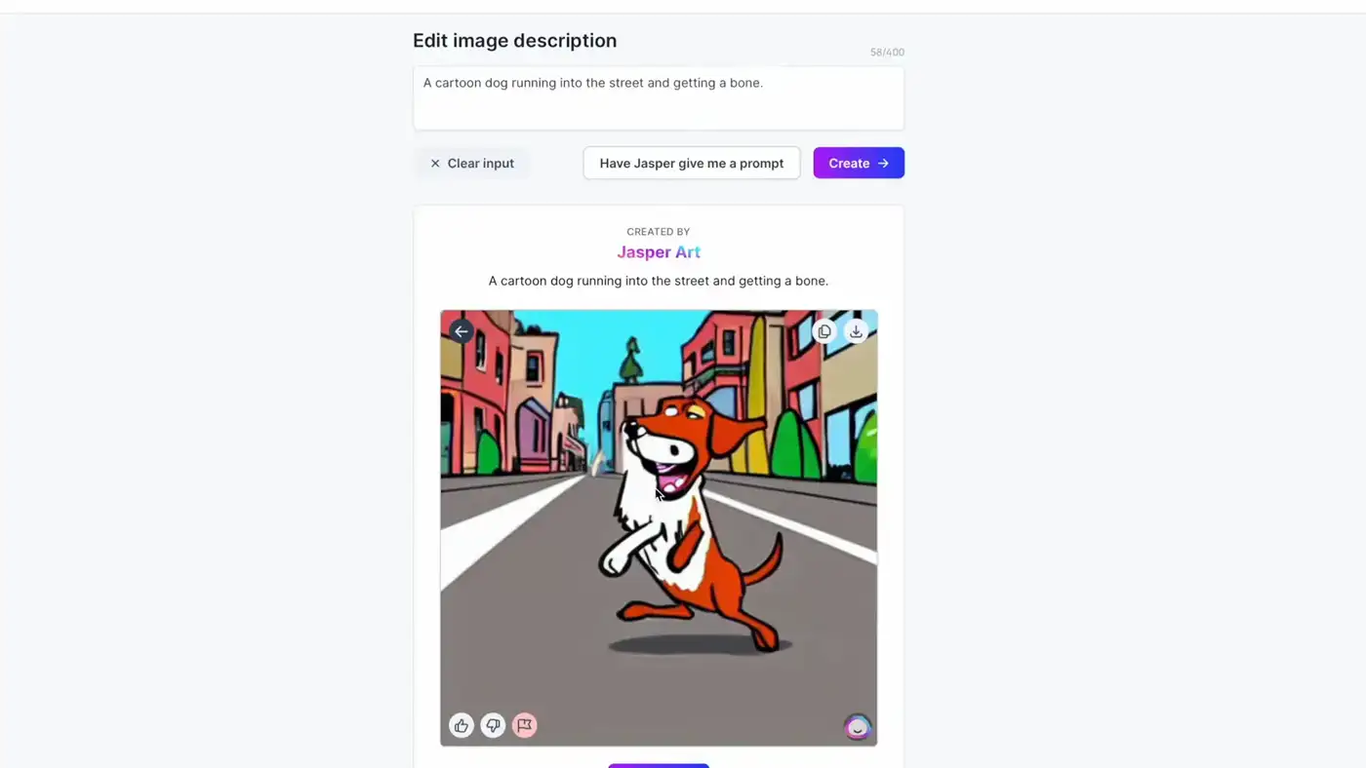Click the X icon beside Clear input
The width and height of the screenshot is (1366, 768).
(x=435, y=164)
